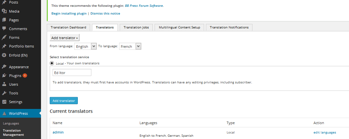Click the blue Add translator button
This screenshot has height=139, width=349.
pyautogui.click(x=64, y=101)
